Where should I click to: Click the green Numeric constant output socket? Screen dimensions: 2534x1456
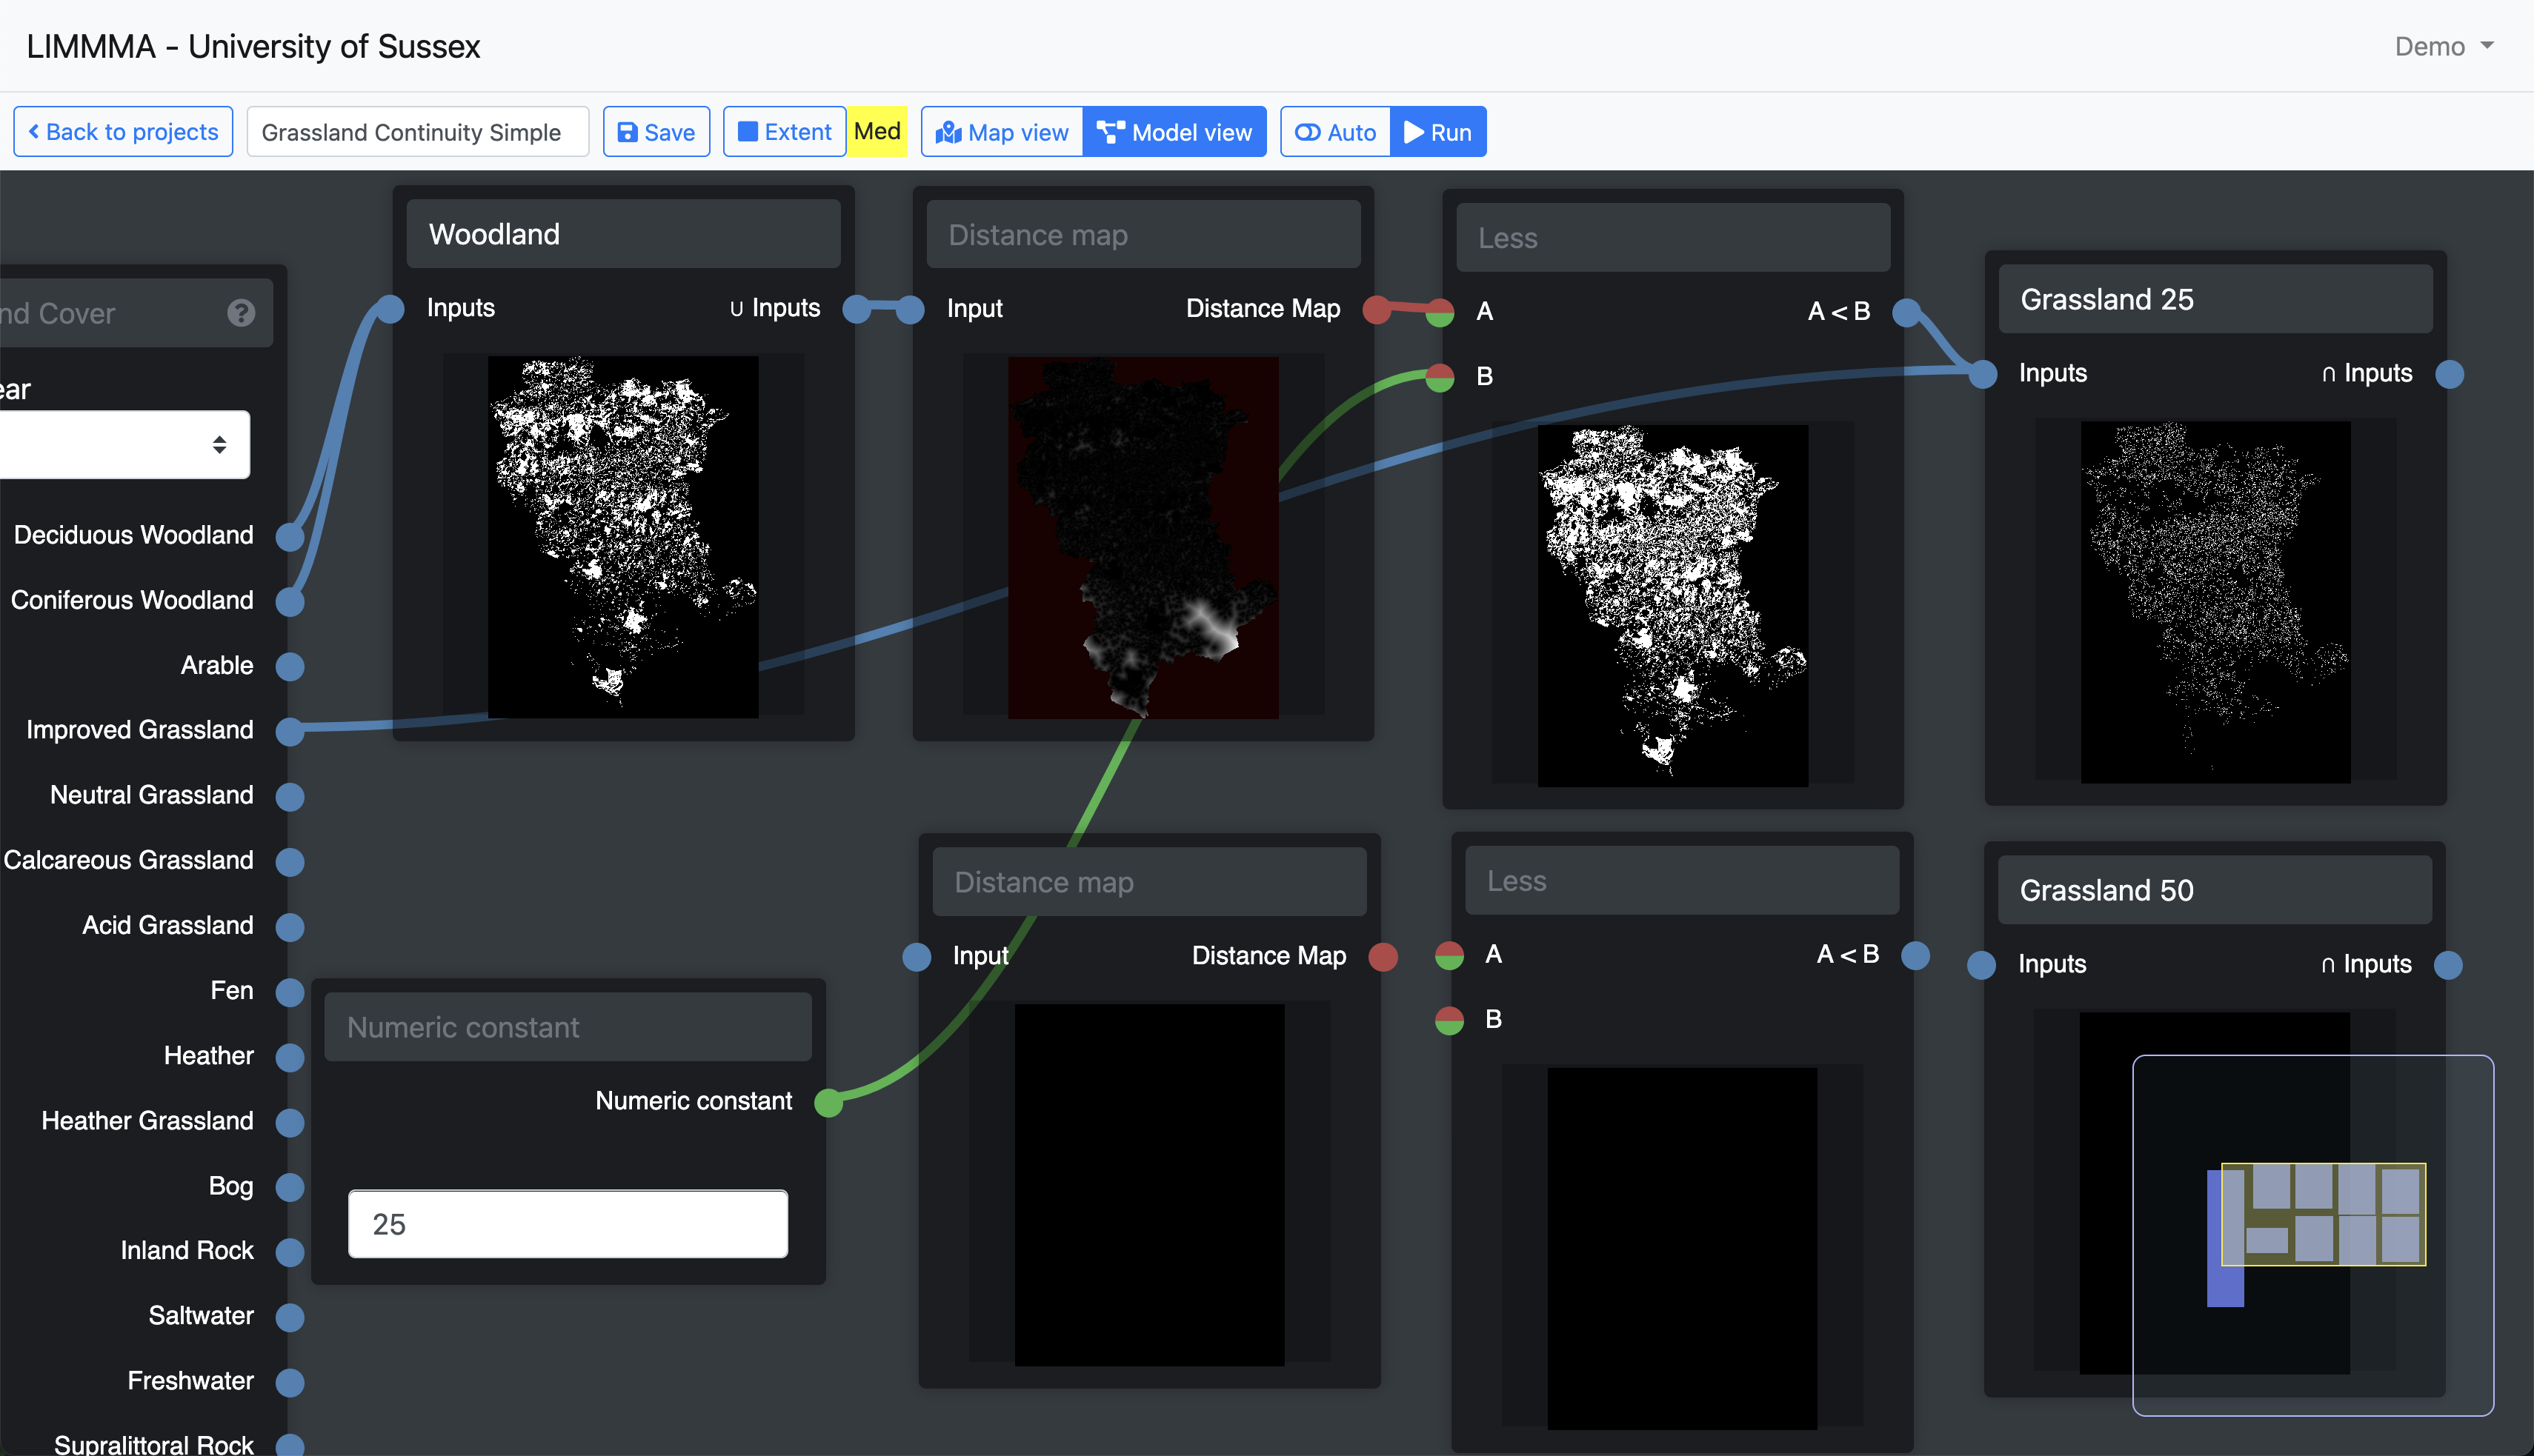point(828,1102)
